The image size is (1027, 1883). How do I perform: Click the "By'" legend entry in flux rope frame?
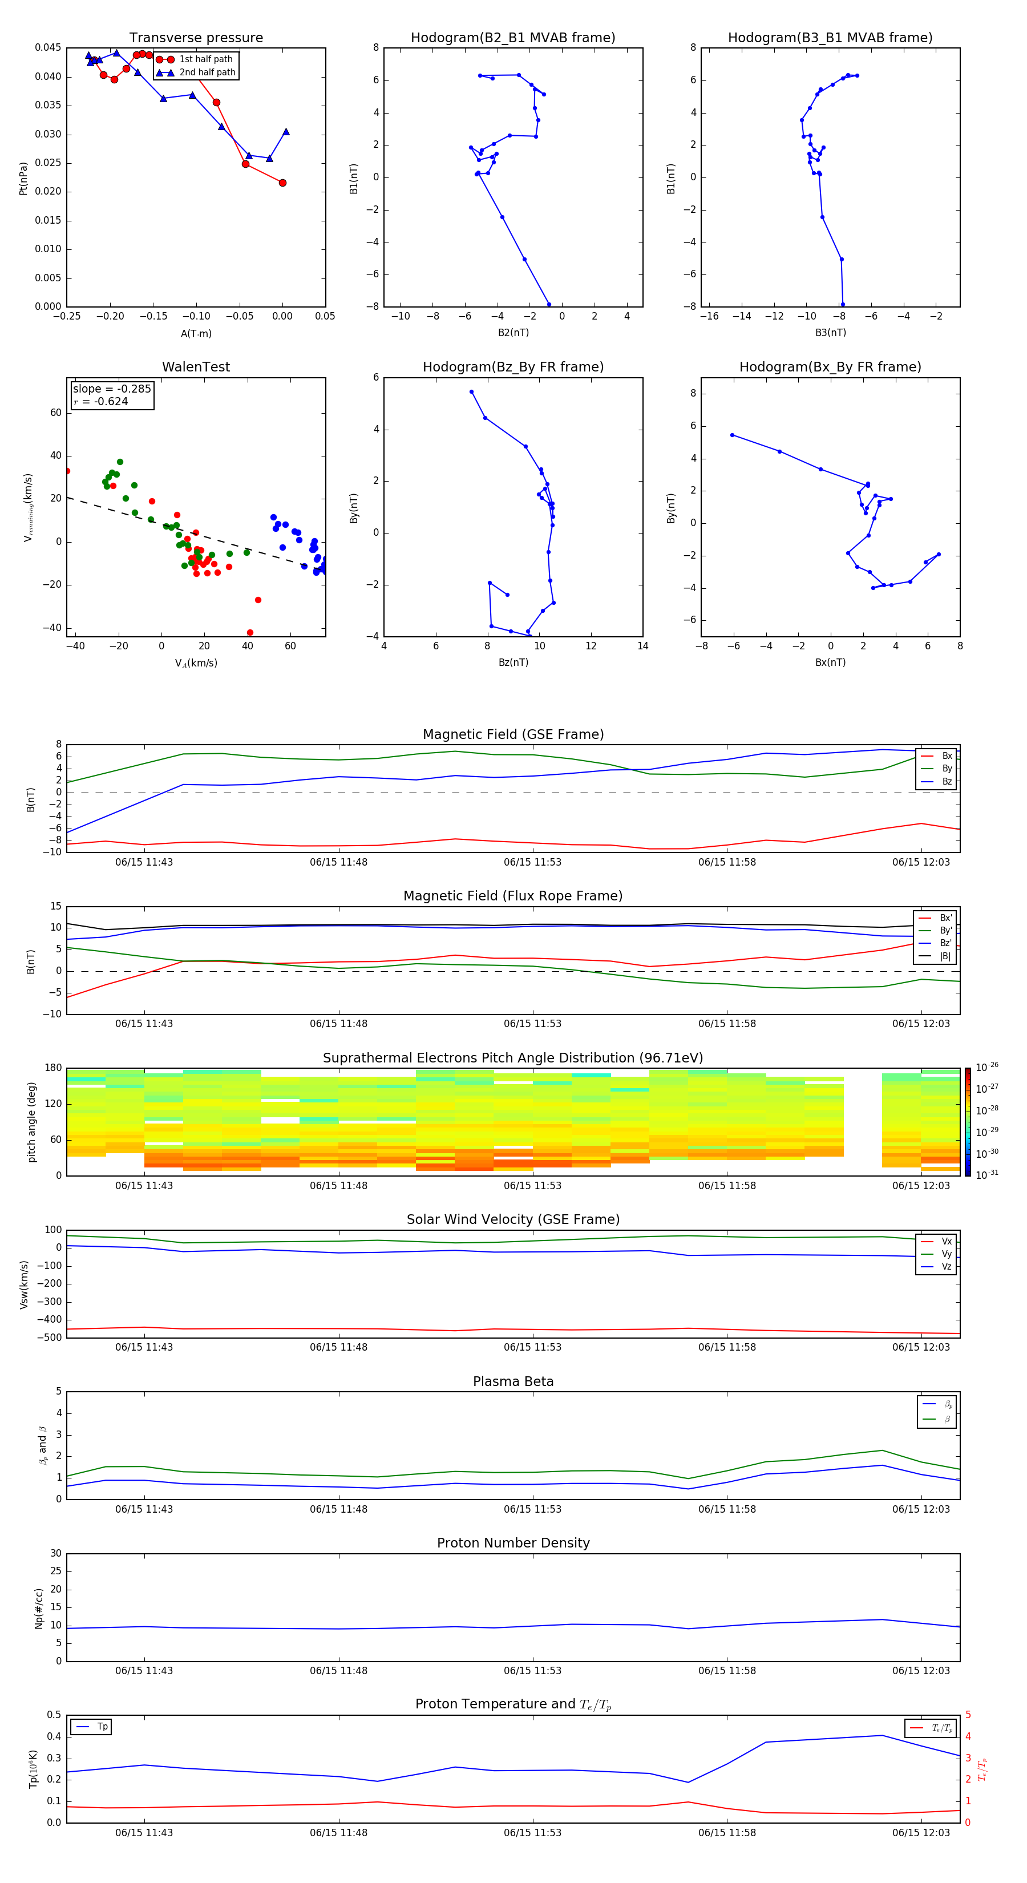936,931
